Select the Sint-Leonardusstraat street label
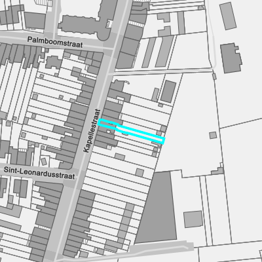This screenshot has height=262, width=262. (x=39, y=173)
